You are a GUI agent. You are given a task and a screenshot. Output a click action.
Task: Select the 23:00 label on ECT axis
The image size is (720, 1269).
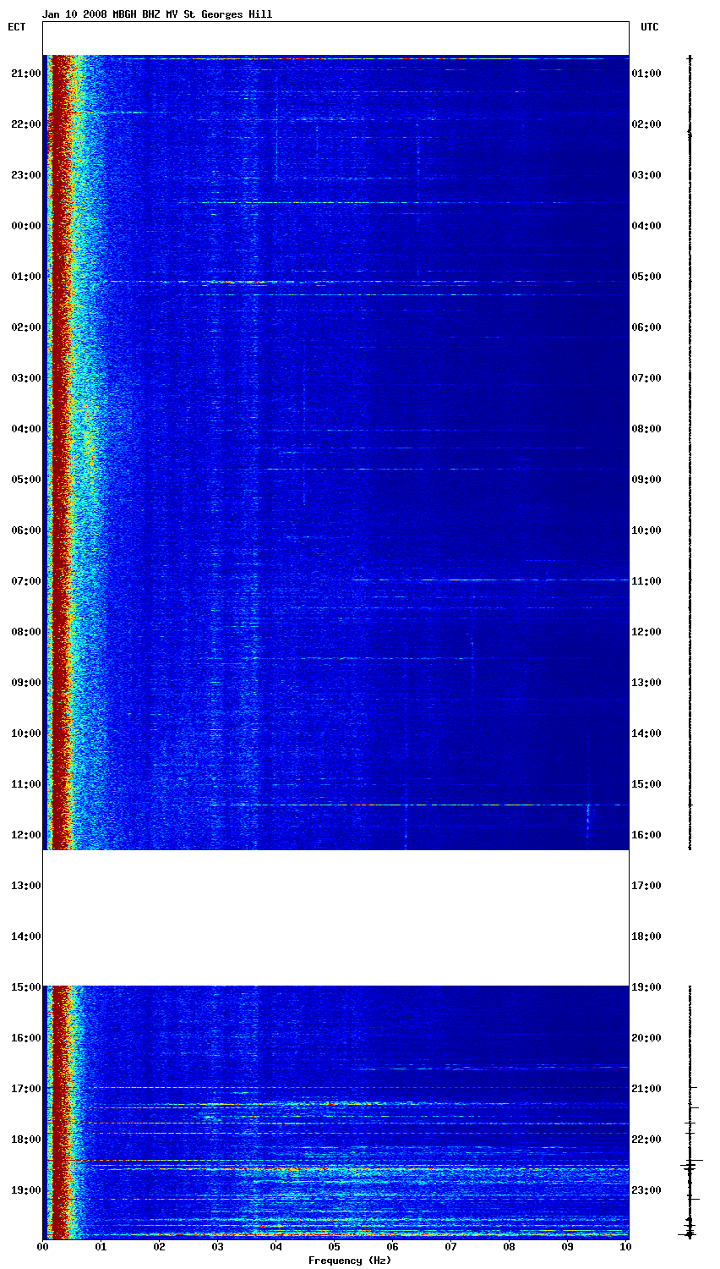(26, 175)
